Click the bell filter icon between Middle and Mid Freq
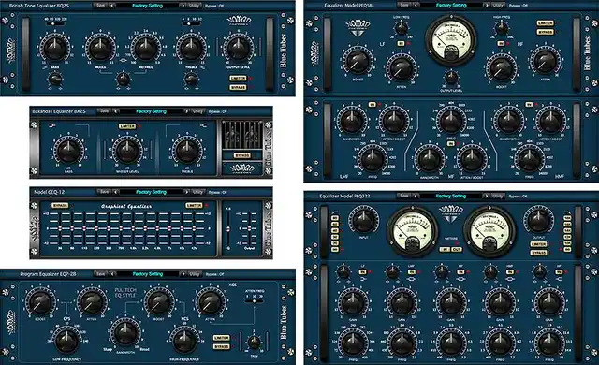599x365 pixels. pos(123,60)
